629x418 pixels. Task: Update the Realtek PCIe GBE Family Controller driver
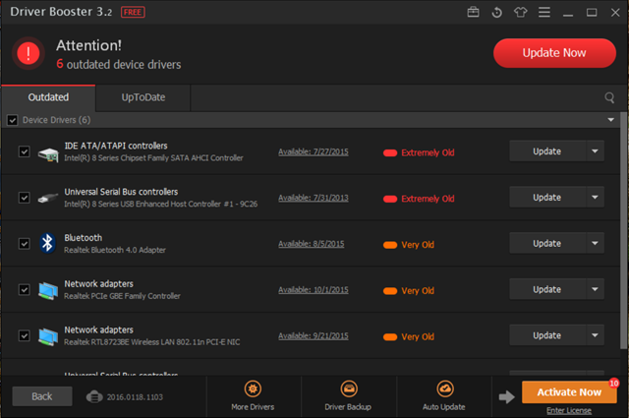click(x=547, y=289)
